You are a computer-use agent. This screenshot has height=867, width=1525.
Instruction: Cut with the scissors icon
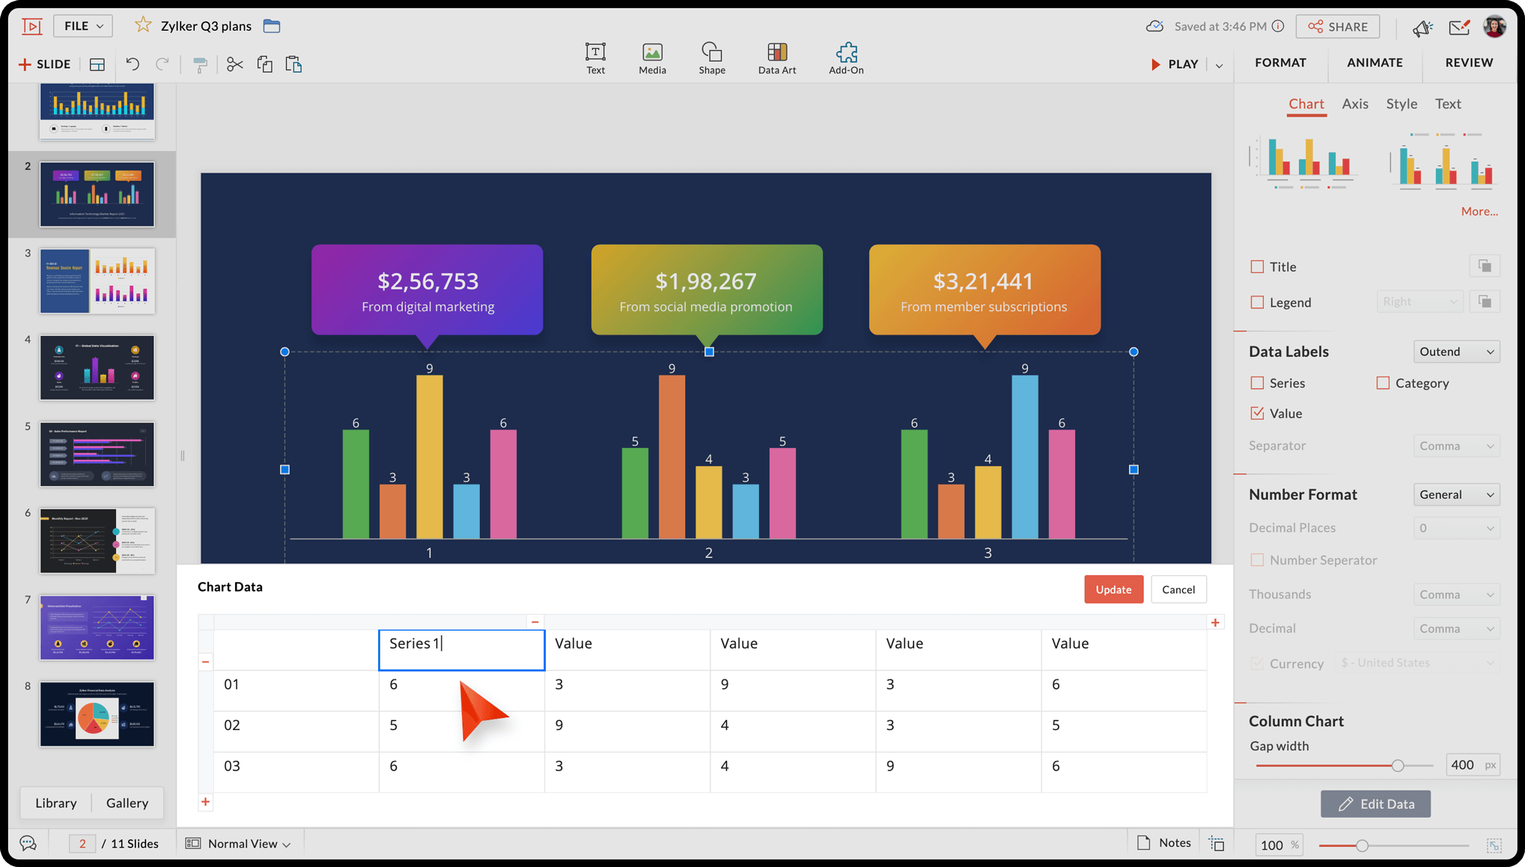pos(235,64)
